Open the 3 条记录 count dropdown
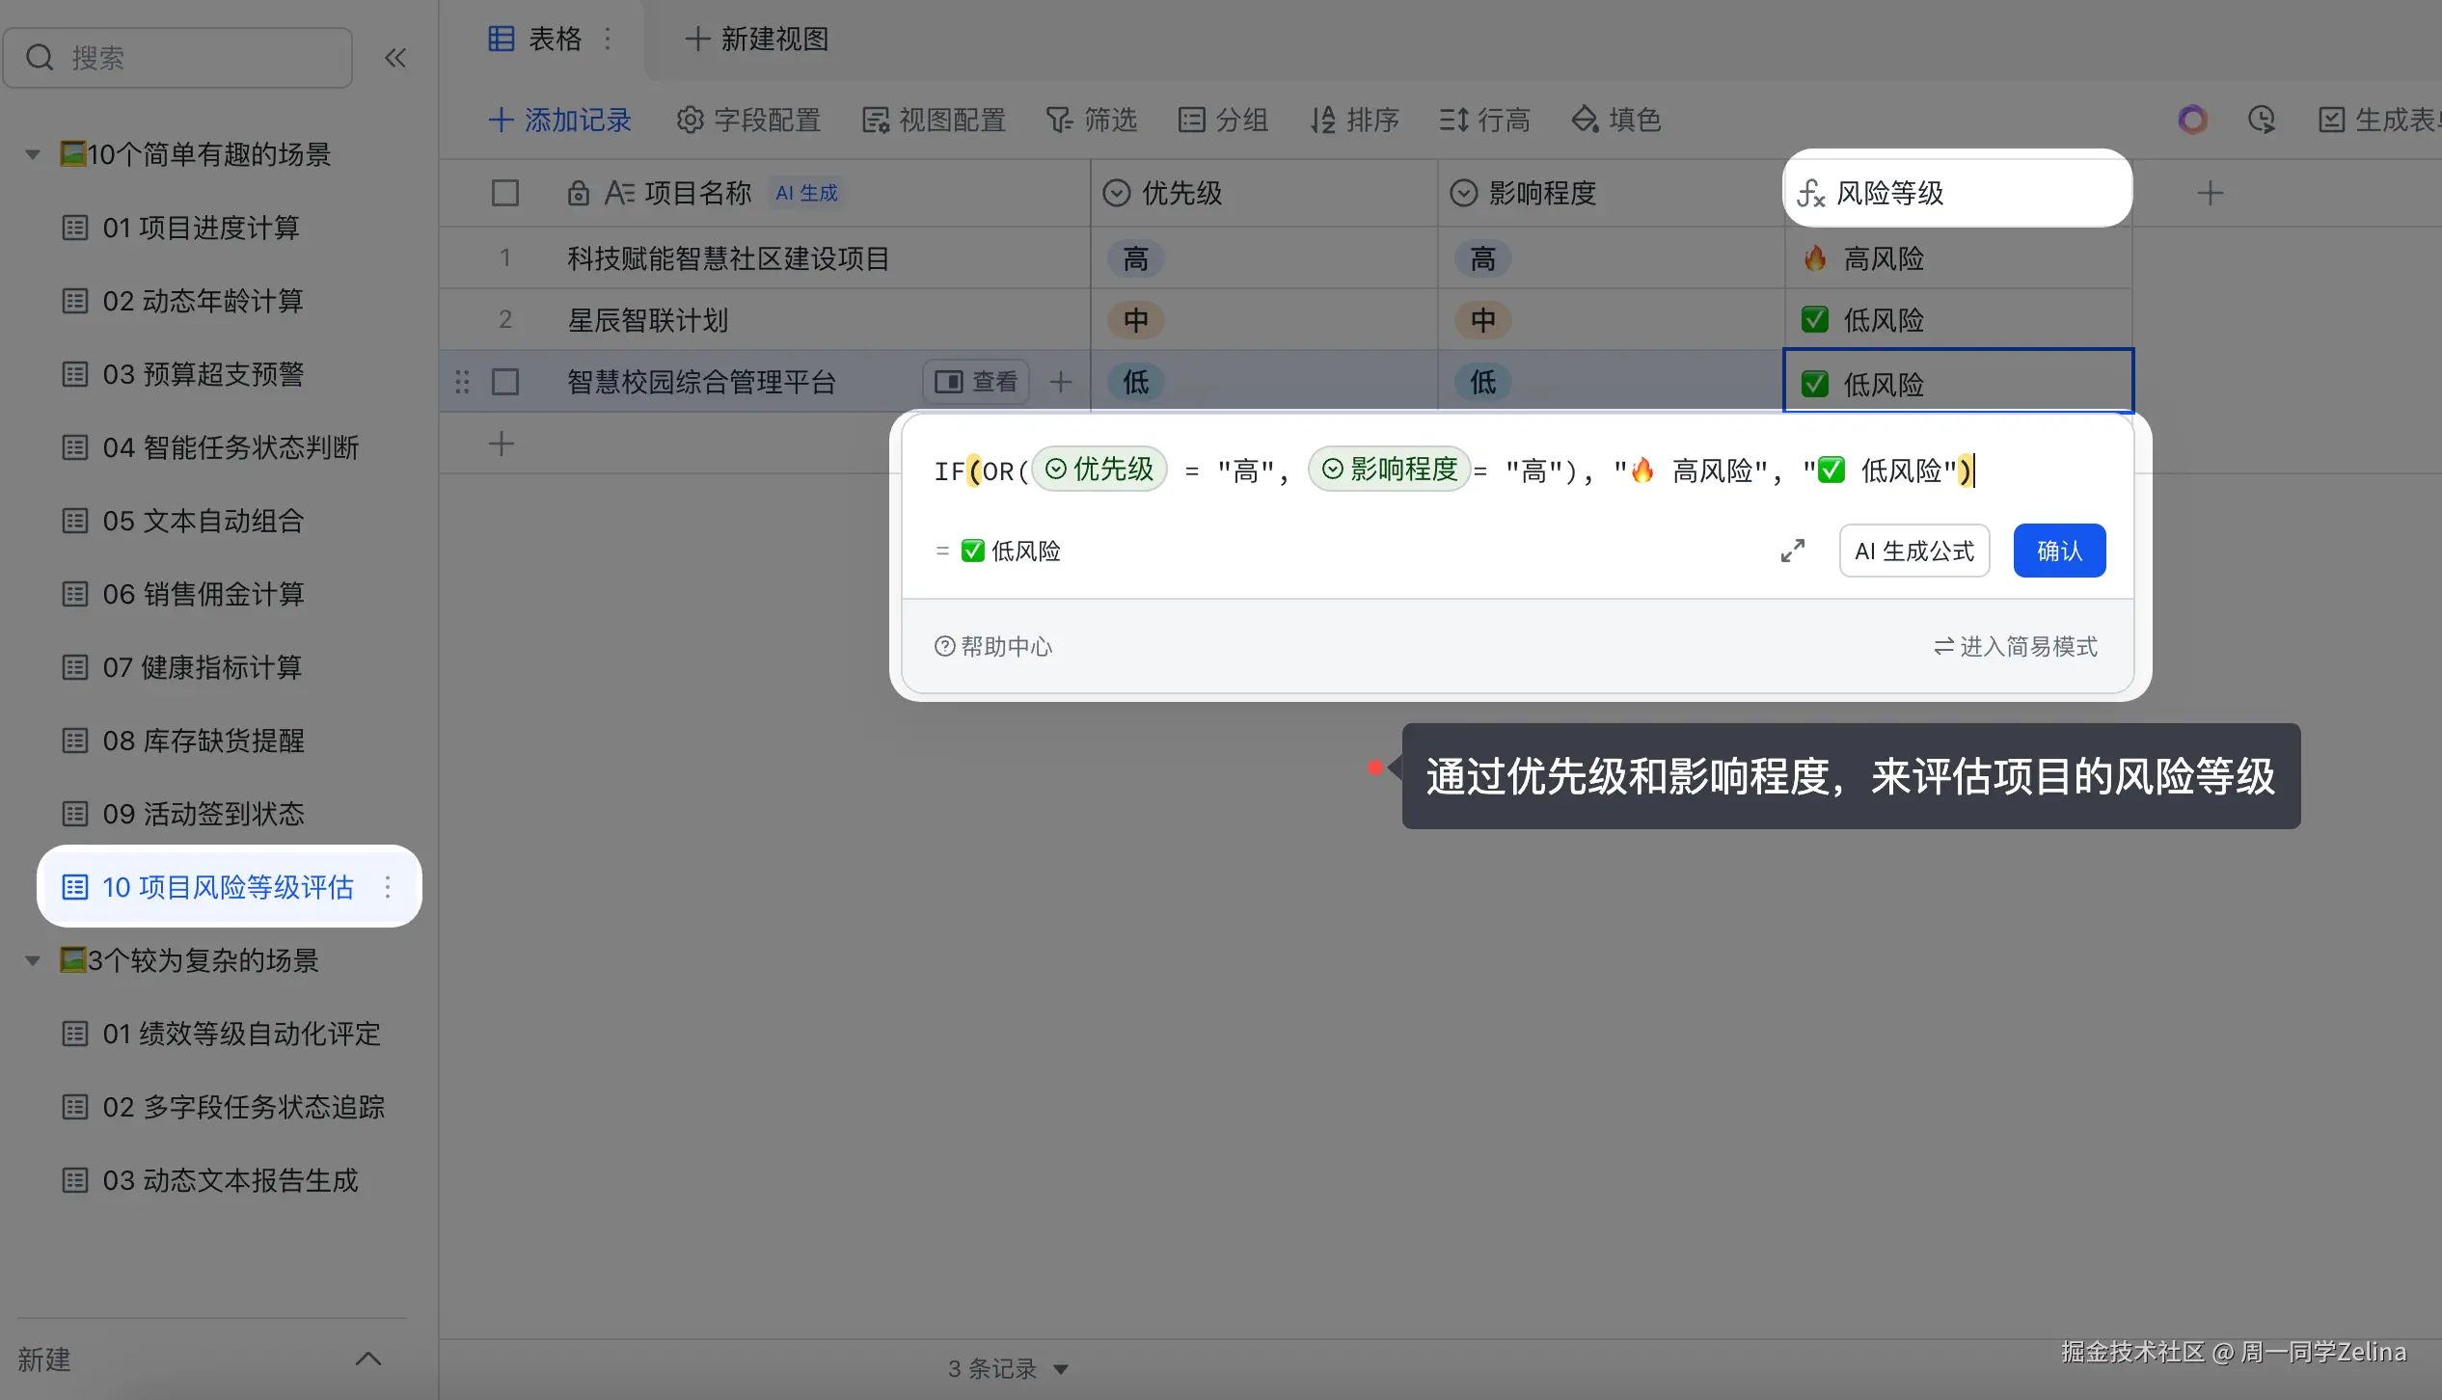Screen dimensions: 2442x1400 coord(1008,1368)
